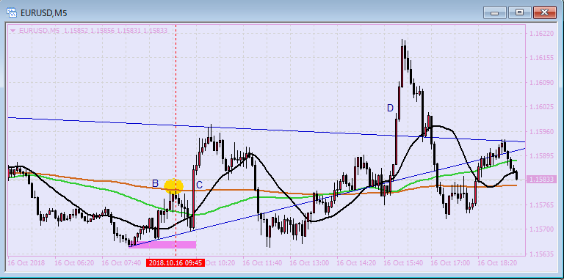Click the EURUSD,M5 window title text
The image size is (564, 280).
tap(44, 14)
